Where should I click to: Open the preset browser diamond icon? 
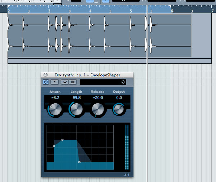[x=123, y=82]
